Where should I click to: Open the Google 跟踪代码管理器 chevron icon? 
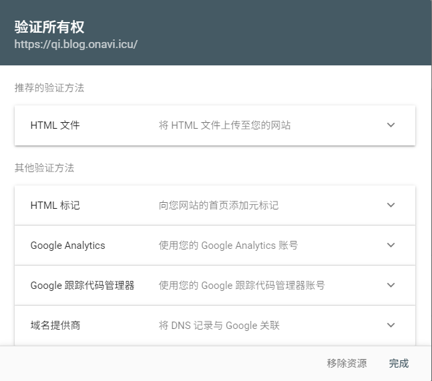[391, 285]
